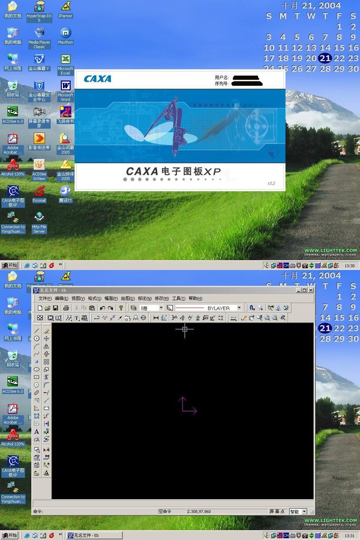This screenshot has width=360, height=540.
Task: Open the 绘图(D) menu
Action: [128, 298]
